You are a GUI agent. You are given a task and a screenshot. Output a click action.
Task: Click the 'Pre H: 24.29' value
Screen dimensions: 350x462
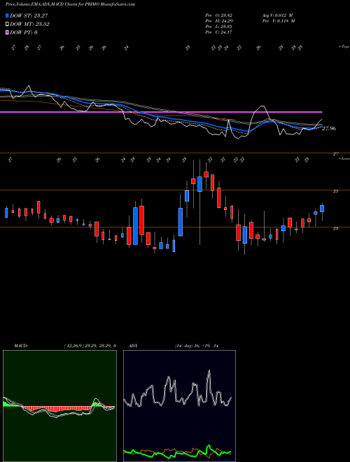[x=218, y=21]
